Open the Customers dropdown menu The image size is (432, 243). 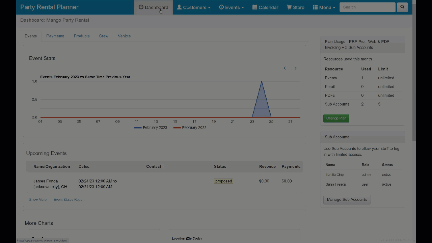pyautogui.click(x=194, y=7)
